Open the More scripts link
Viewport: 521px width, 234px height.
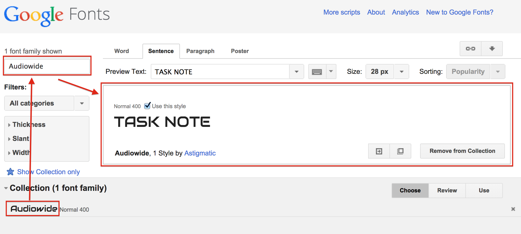click(342, 12)
